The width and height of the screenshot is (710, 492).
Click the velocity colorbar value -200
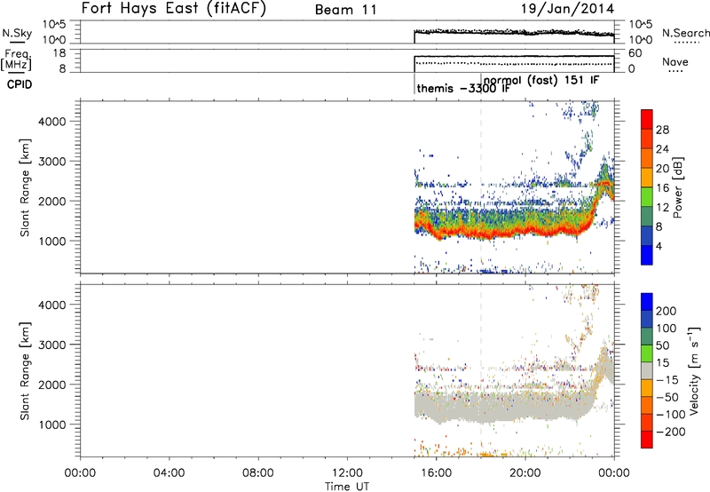671,432
